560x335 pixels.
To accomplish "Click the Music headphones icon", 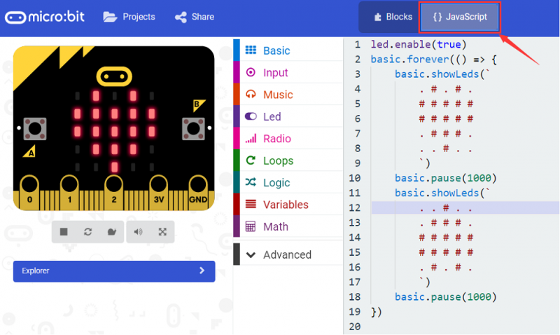I will 251,94.
